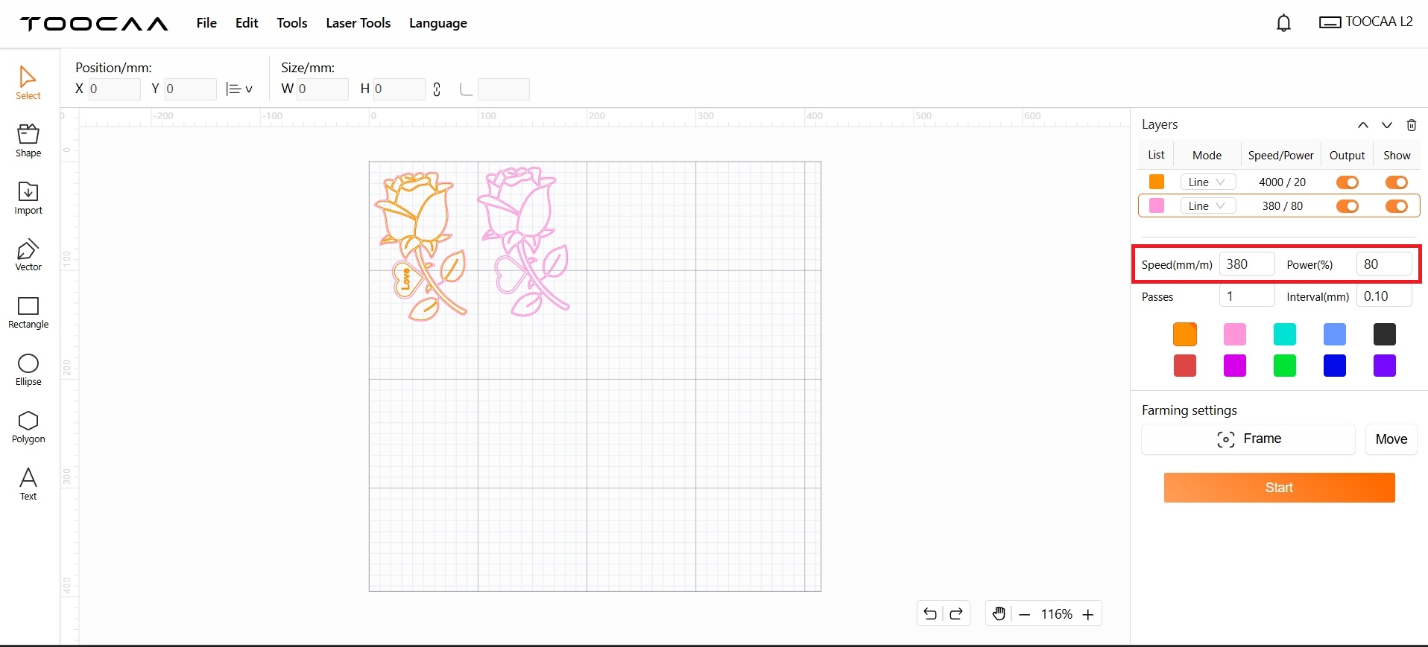Open the Edit menu

pos(247,23)
